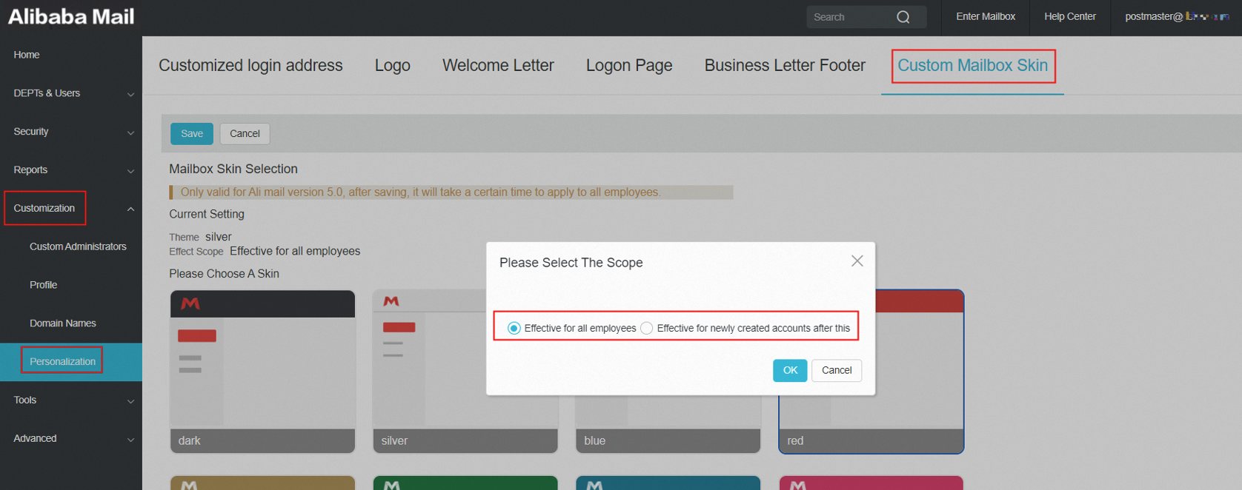The width and height of the screenshot is (1242, 490).
Task: Open Security sidebar item
Action: [x=31, y=132]
